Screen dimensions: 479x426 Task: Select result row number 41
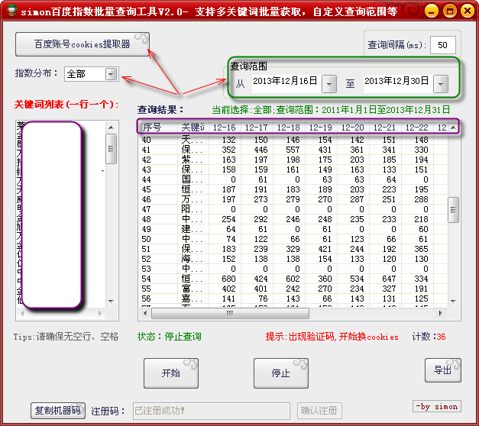(293, 150)
